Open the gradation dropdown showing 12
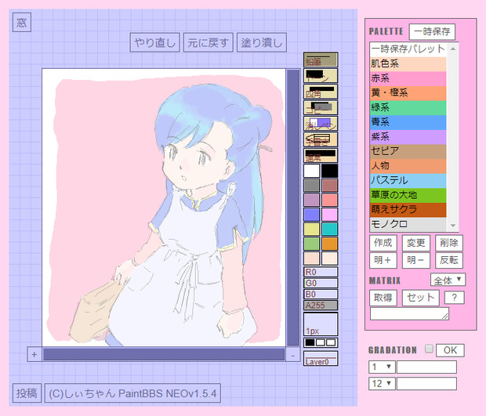The width and height of the screenshot is (486, 416). click(382, 383)
